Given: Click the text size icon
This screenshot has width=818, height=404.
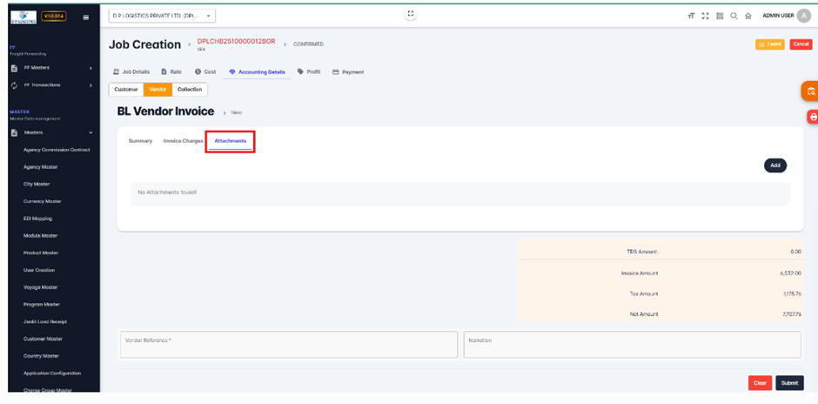Looking at the screenshot, I should 691,16.
